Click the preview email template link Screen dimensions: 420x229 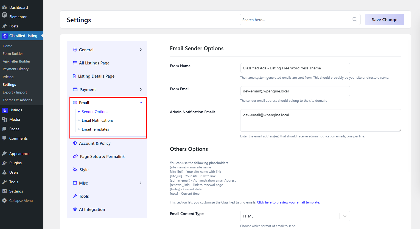288,202
